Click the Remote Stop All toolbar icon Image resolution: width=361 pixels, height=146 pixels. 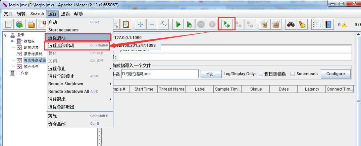(239, 24)
